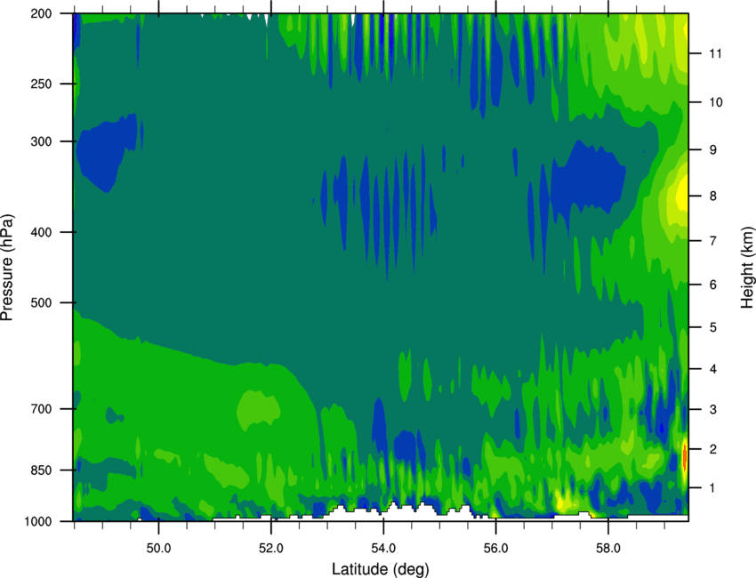This screenshot has width=756, height=578.
Task: Click pressure tick label '850'
Action: pos(41,470)
